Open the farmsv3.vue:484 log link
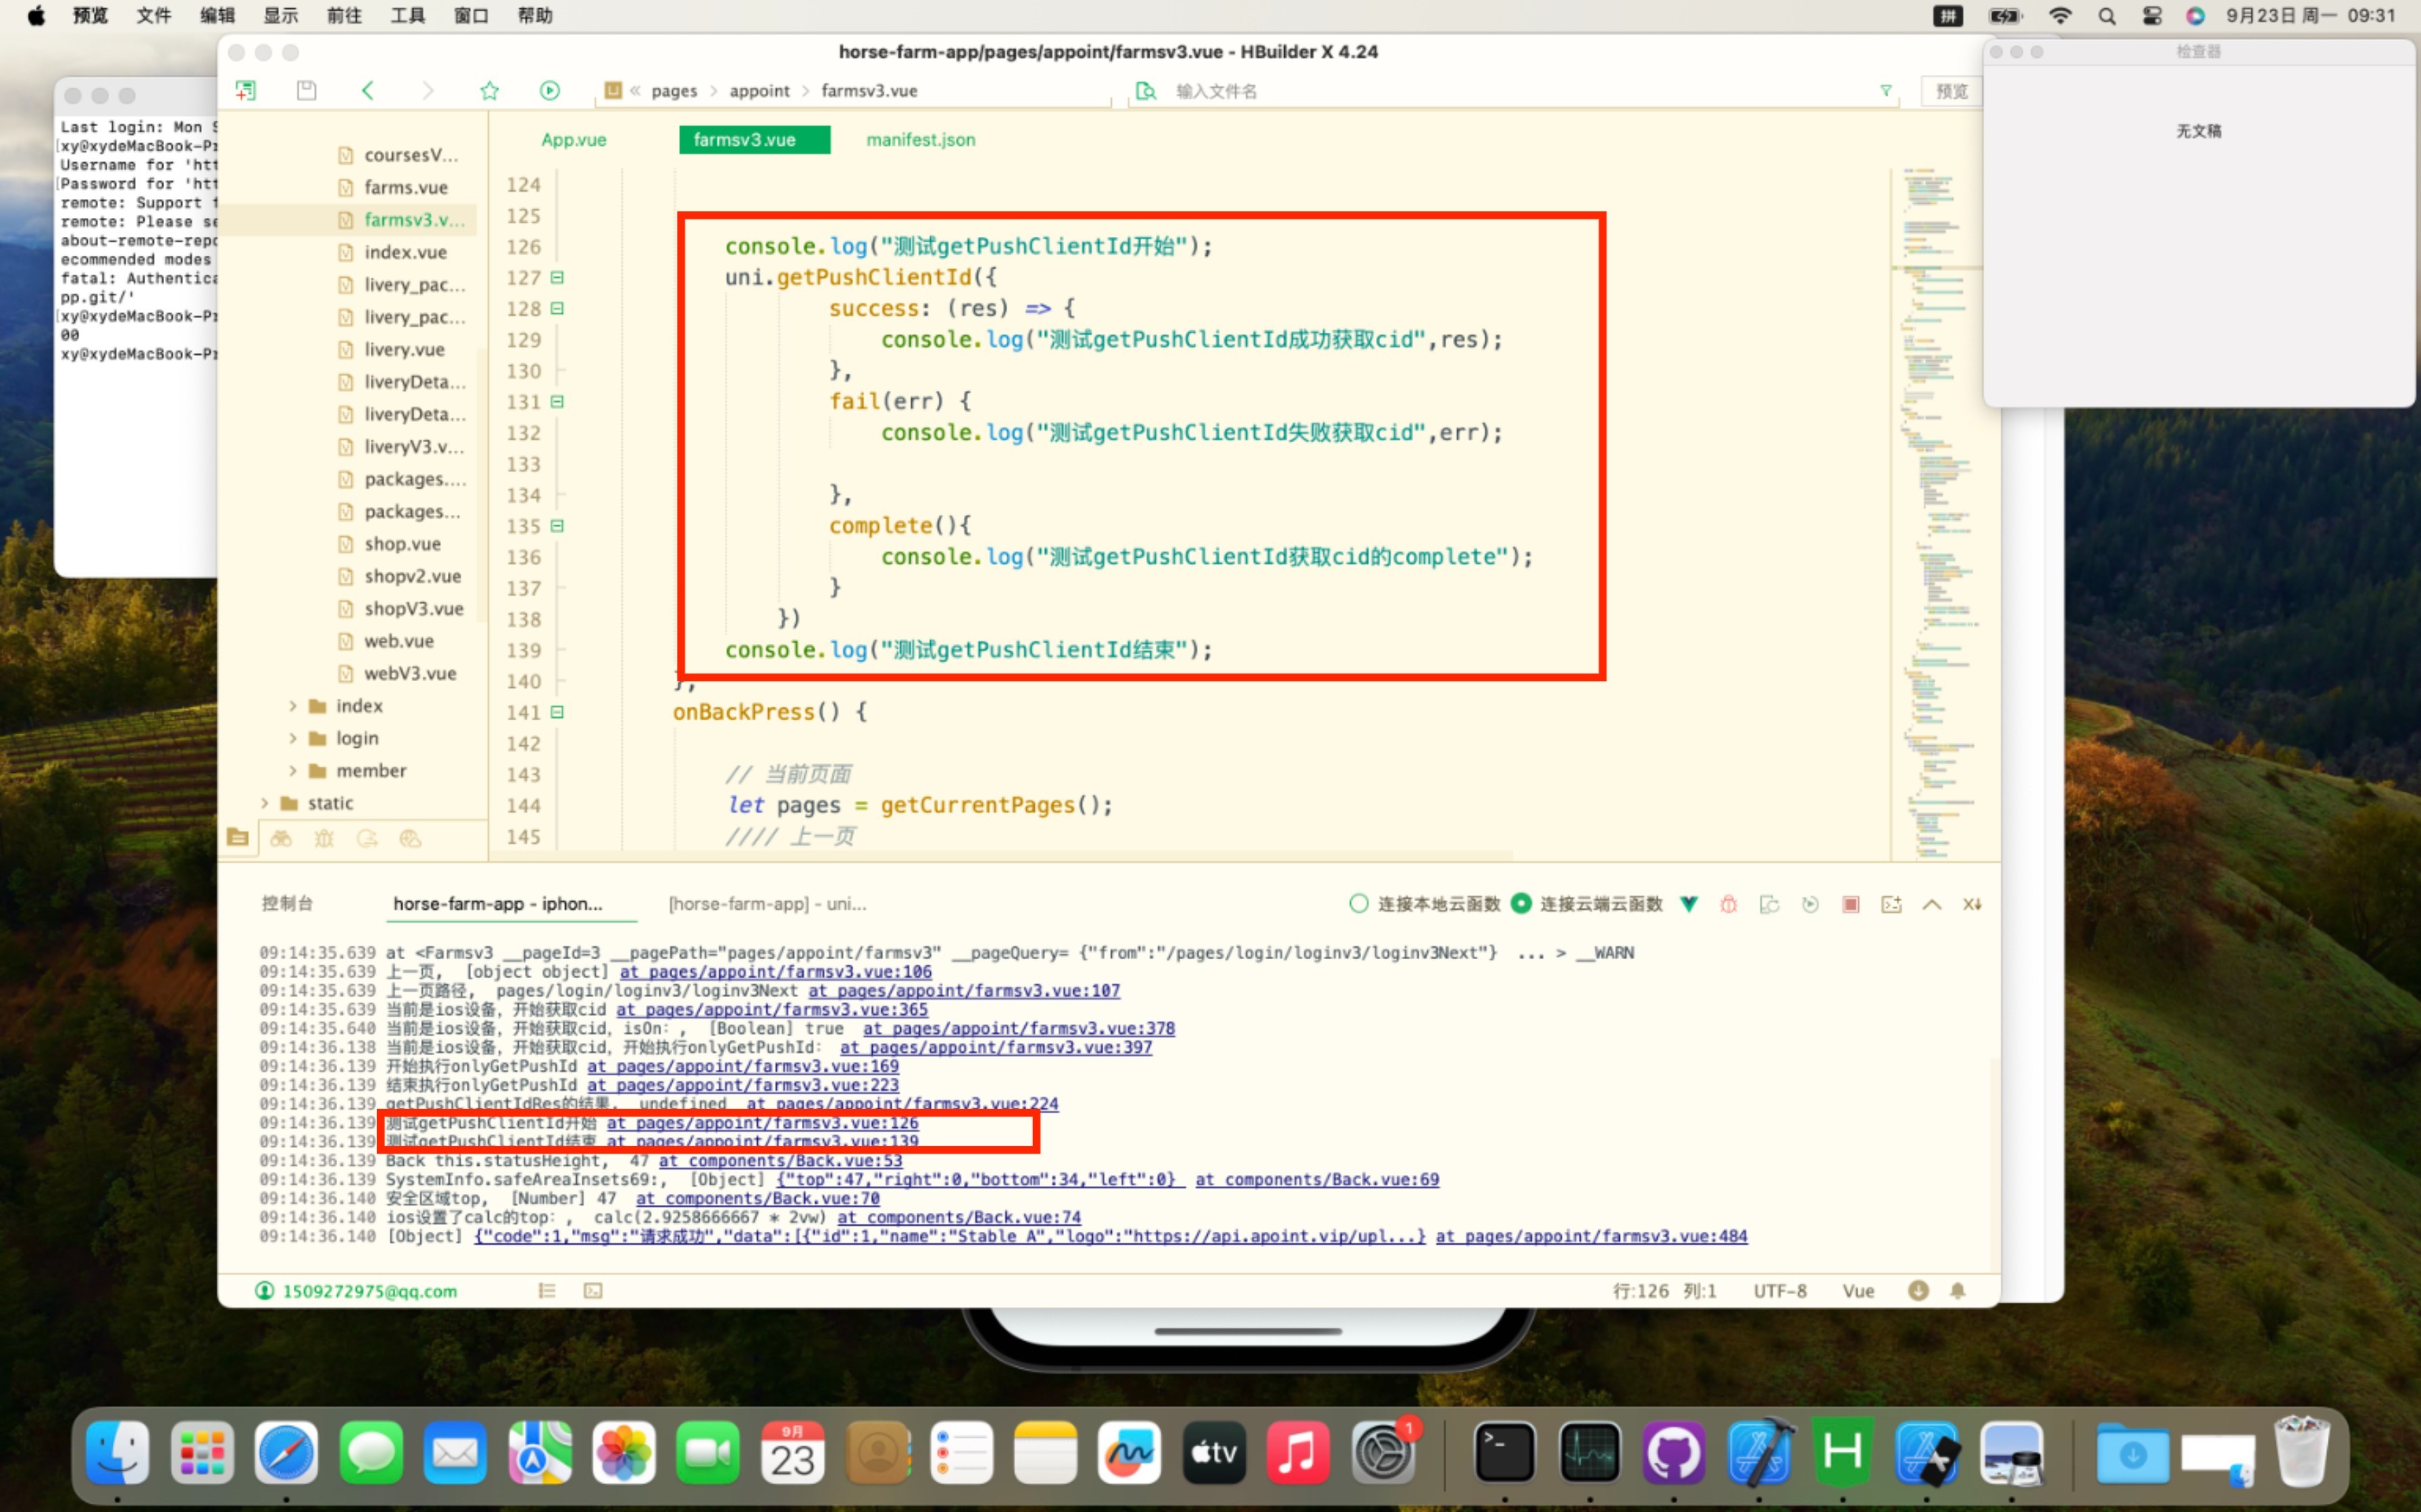Screen dimensions: 2421x1512 (x=1591, y=1237)
